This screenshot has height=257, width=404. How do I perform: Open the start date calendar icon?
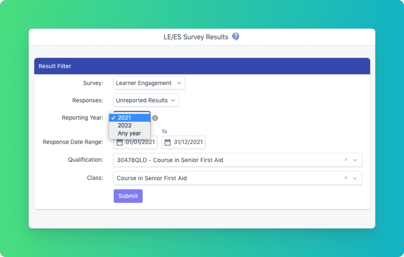click(x=120, y=142)
